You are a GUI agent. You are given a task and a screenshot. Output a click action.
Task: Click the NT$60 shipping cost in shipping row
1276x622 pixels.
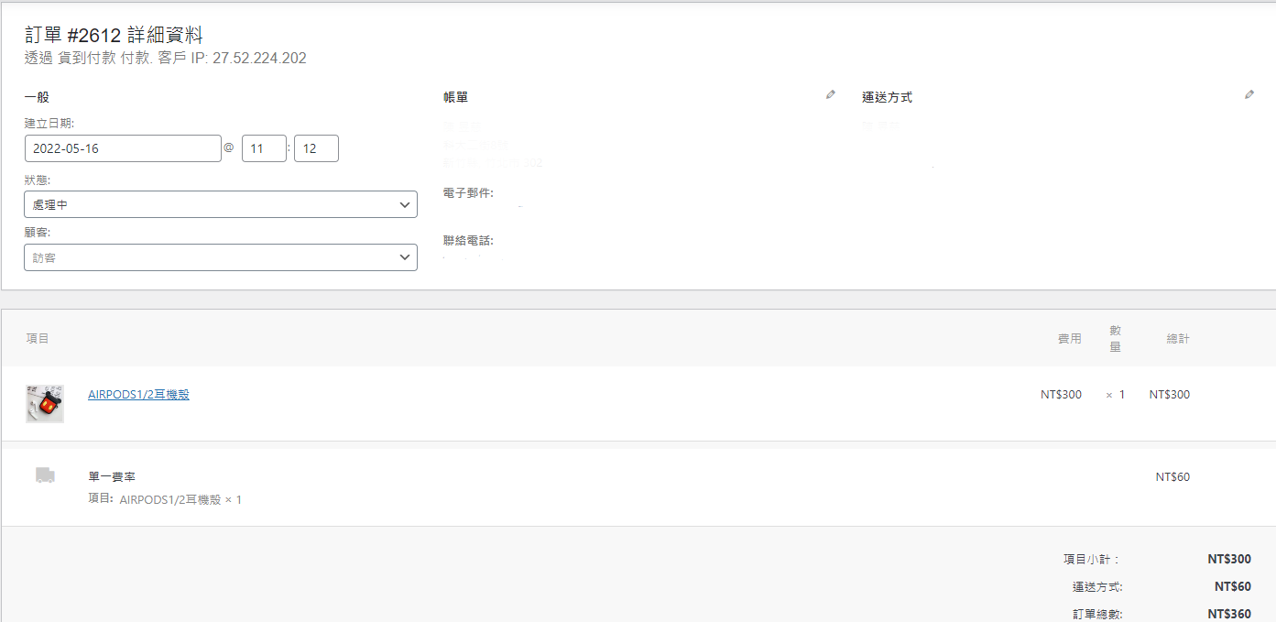[1172, 477]
